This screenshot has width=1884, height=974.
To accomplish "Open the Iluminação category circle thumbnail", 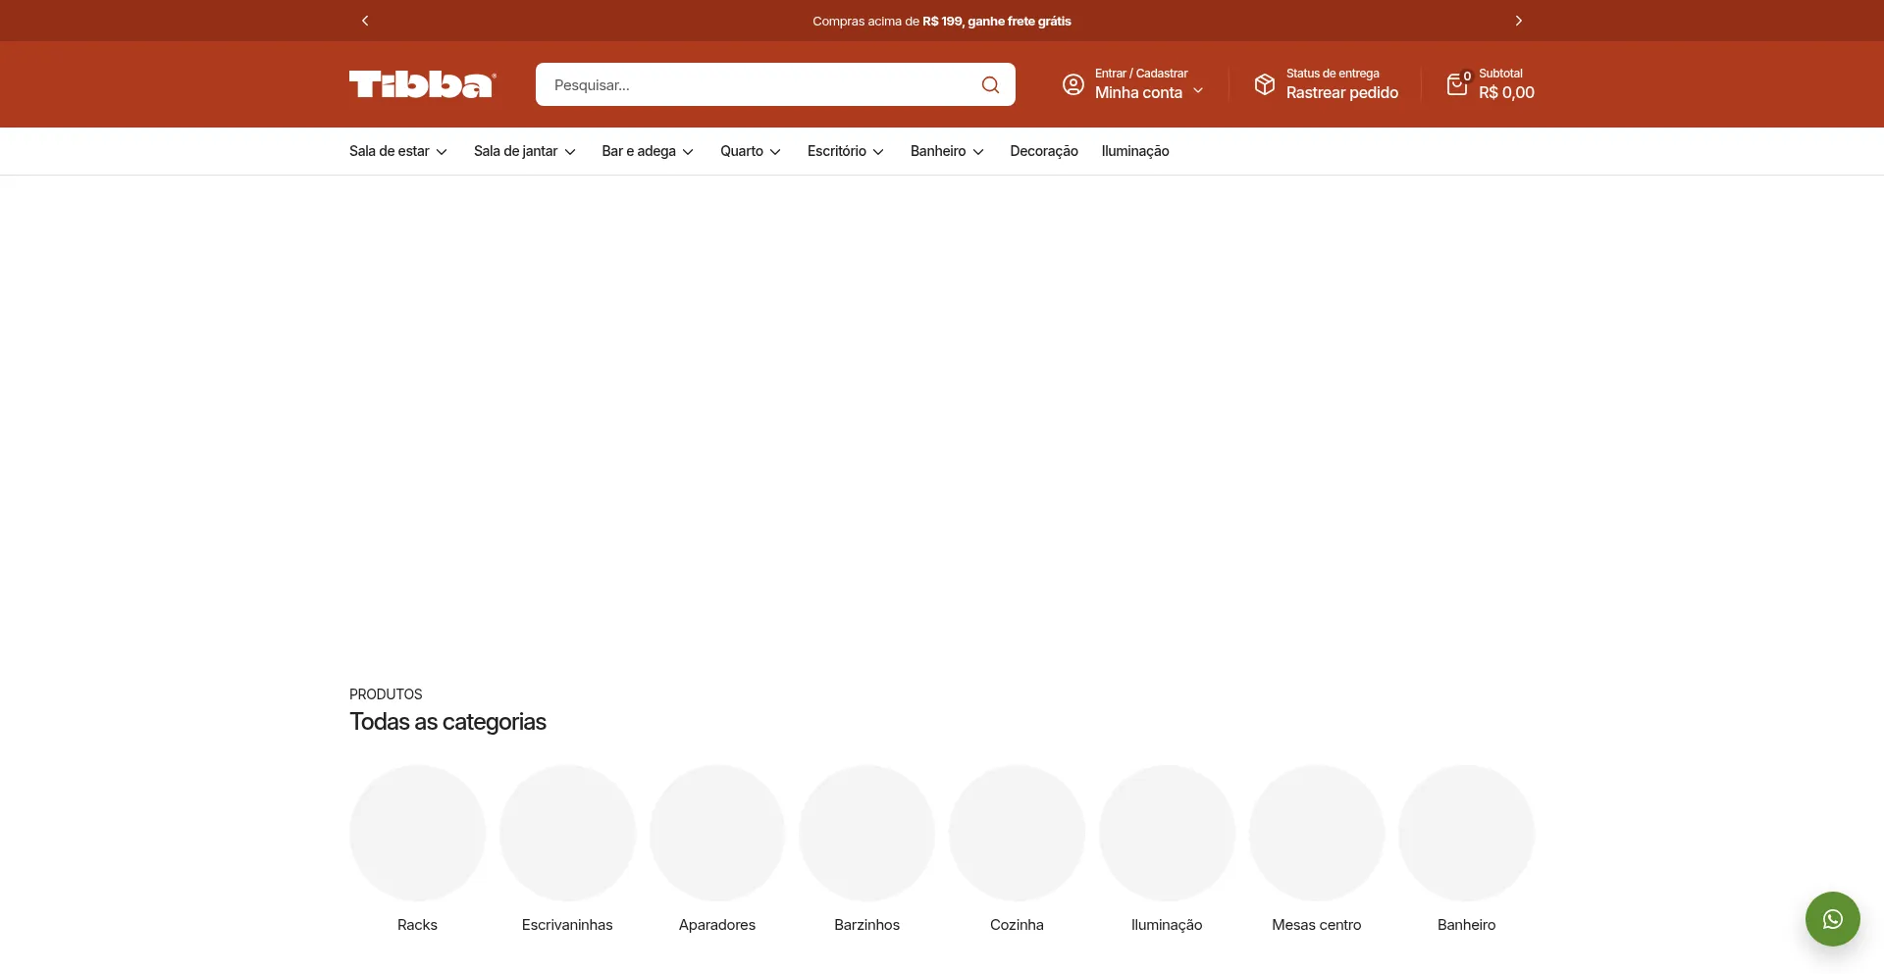I will point(1167,833).
